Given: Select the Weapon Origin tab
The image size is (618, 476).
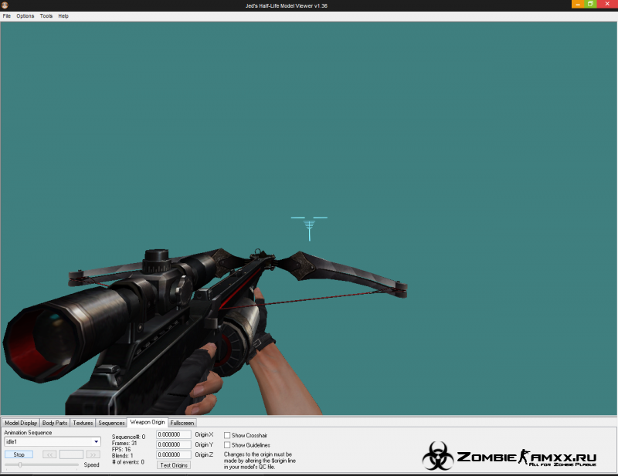Looking at the screenshot, I should point(148,422).
